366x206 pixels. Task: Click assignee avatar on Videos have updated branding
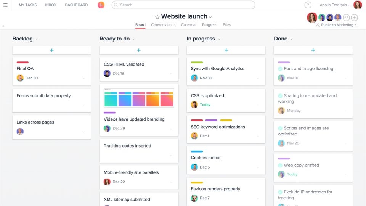coord(107,128)
